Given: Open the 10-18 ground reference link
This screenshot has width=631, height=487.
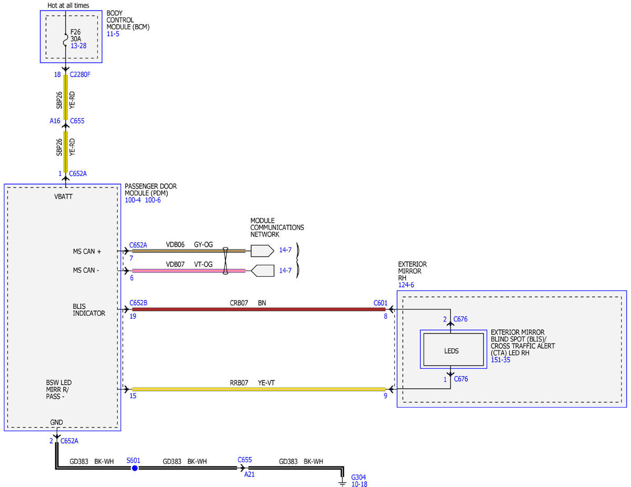Looking at the screenshot, I should click(x=359, y=484).
